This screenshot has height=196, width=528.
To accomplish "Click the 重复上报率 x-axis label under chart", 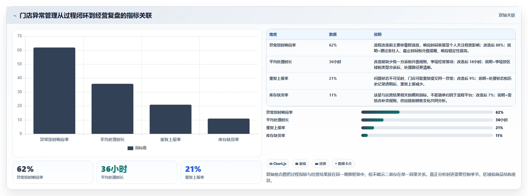I will (171, 139).
